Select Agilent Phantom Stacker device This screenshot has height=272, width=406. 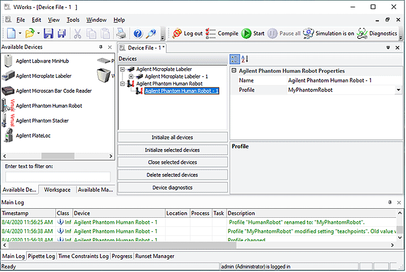tap(42, 121)
